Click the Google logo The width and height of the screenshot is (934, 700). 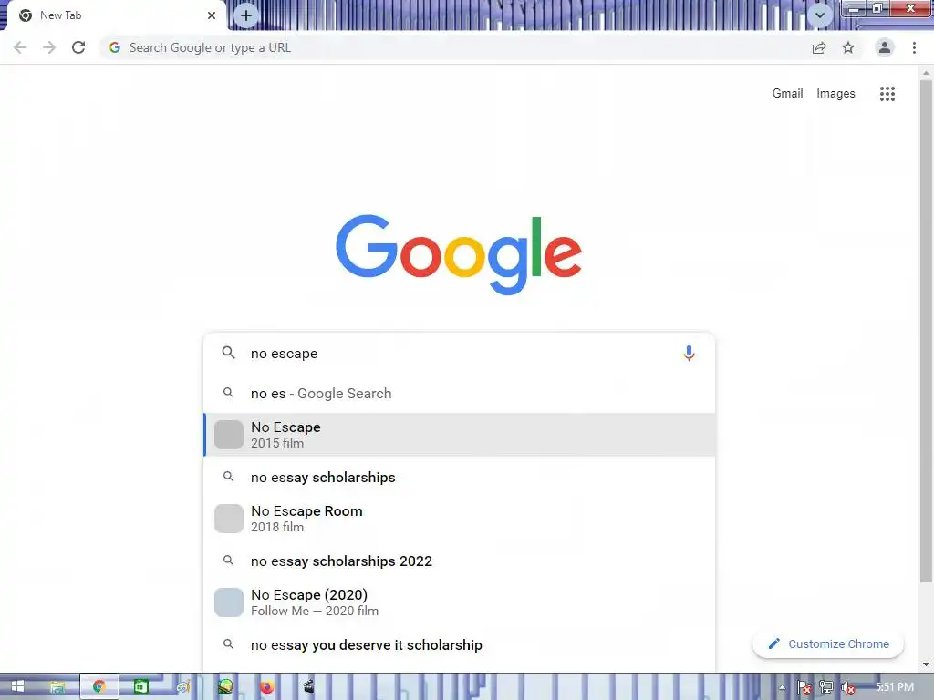pos(459,255)
